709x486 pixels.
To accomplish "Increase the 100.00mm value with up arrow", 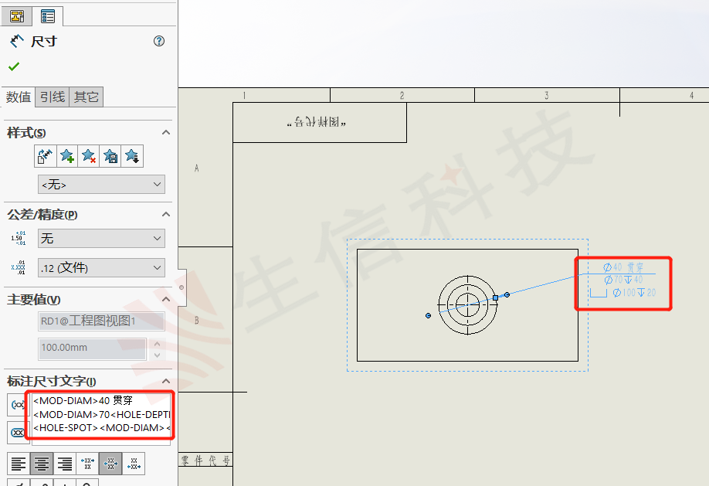I will (x=157, y=344).
